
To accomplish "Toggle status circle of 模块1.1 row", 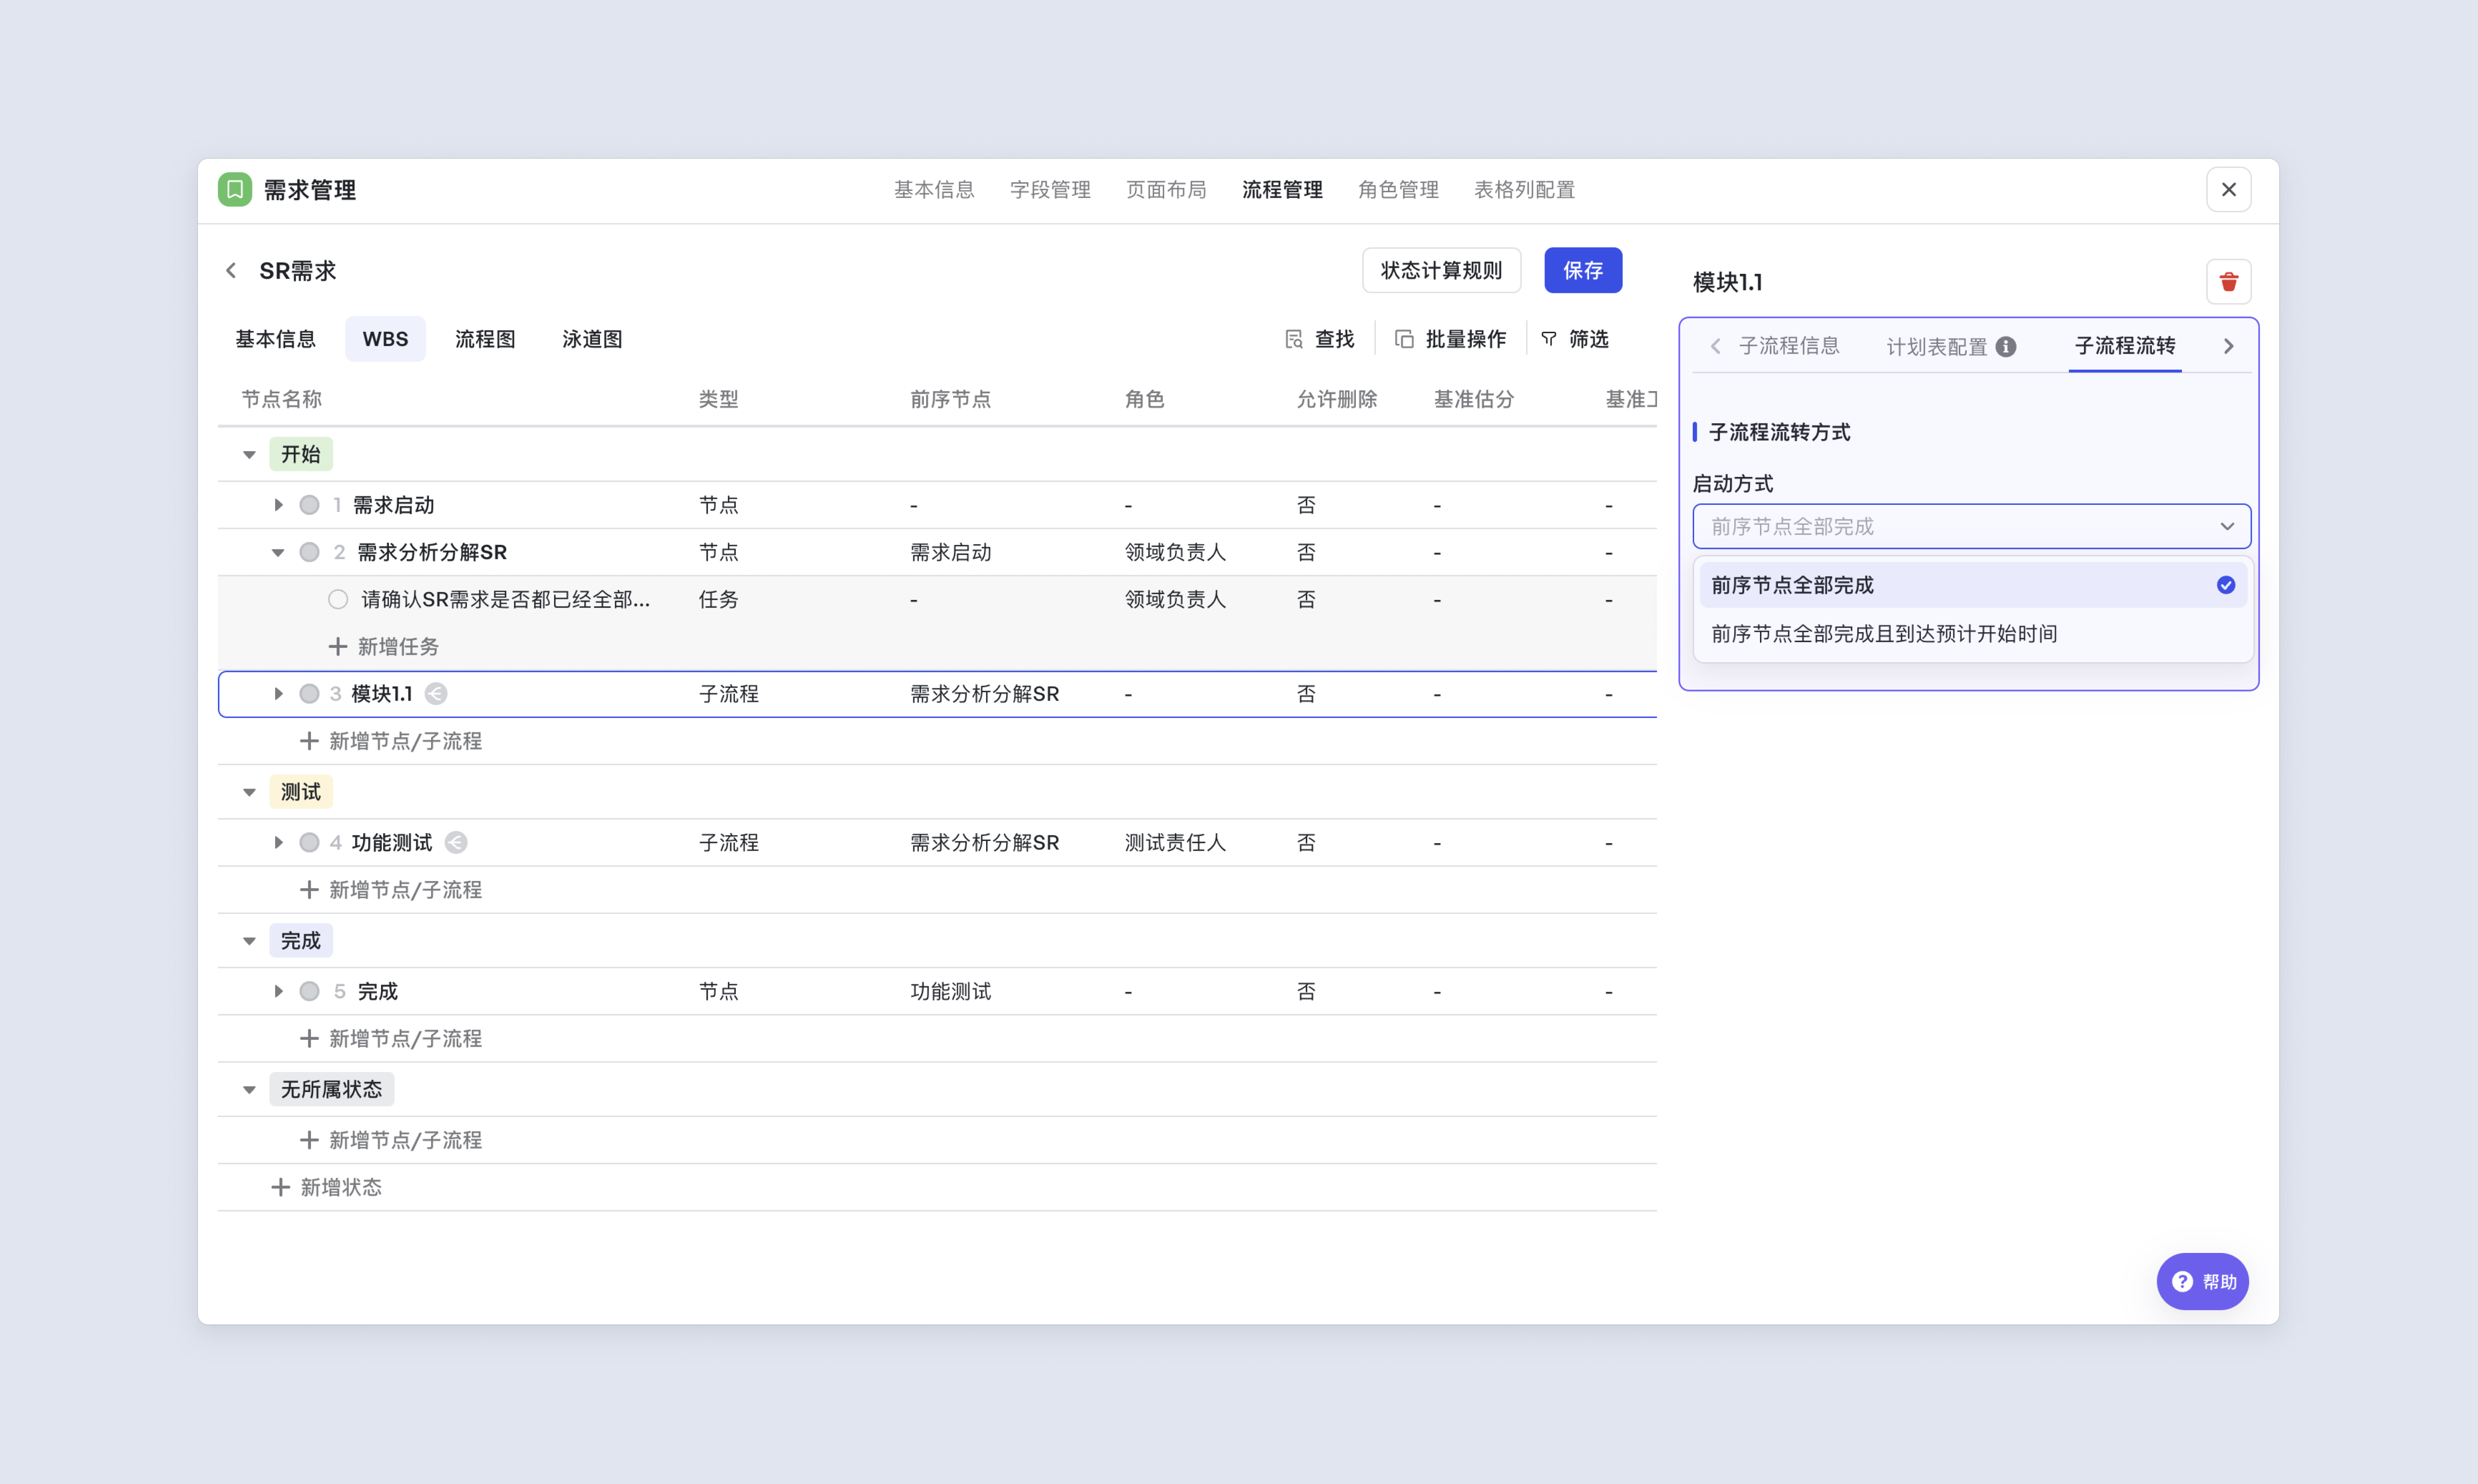I will [310, 693].
